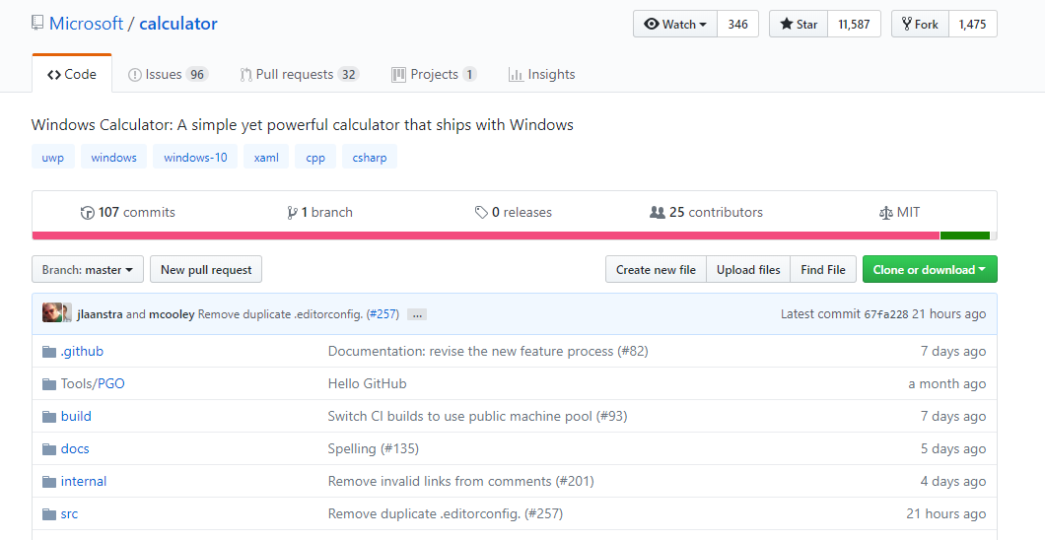Viewport: 1045px width, 540px height.
Task: Expand the Clone or download menu
Action: 930,270
